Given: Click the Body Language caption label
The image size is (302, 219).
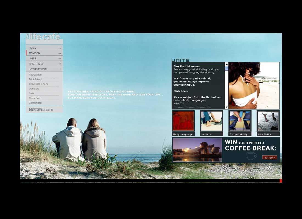Looking at the screenshot, I should [183, 134].
